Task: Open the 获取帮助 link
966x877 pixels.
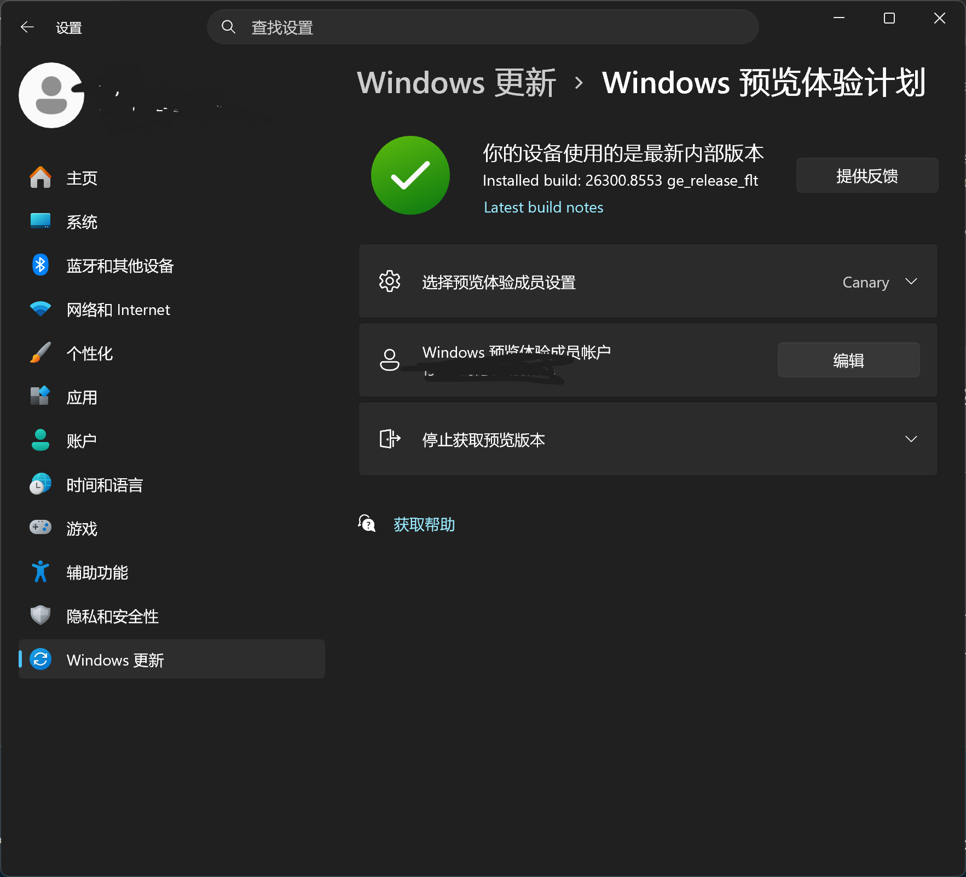Action: (x=424, y=524)
